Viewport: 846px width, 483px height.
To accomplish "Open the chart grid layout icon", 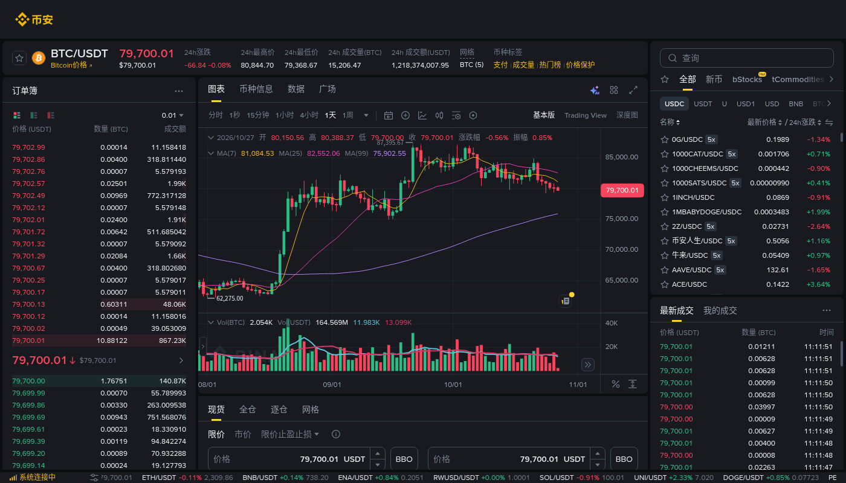I will click(x=614, y=90).
